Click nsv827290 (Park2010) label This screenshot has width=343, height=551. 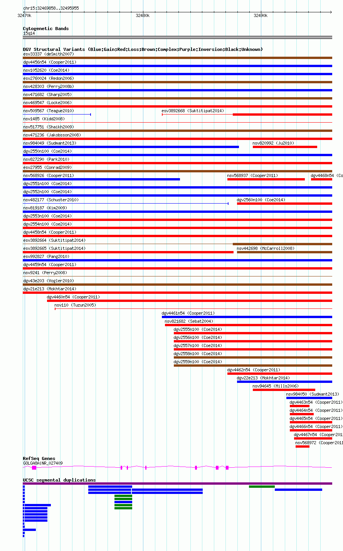coord(46,160)
